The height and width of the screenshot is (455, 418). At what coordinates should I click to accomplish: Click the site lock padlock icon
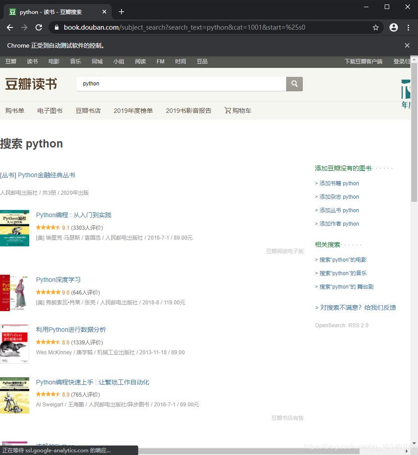tap(57, 27)
